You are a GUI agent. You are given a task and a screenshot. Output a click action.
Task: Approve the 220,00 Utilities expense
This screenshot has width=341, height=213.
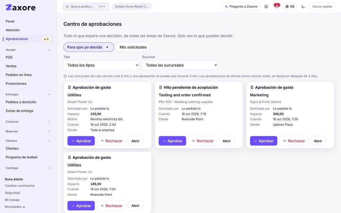click(x=81, y=141)
